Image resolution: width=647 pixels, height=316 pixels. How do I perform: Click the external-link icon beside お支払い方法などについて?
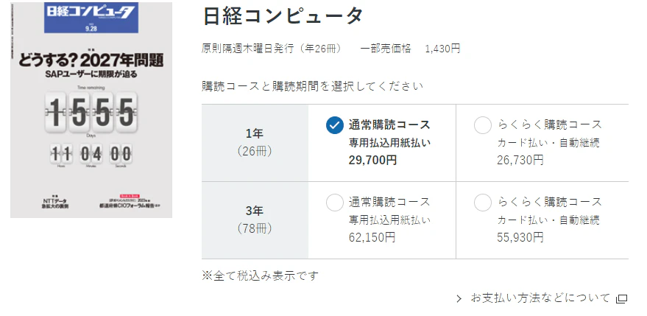tap(621, 298)
